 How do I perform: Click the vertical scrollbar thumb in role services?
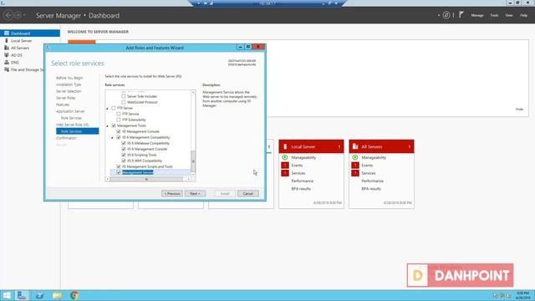pos(193,161)
